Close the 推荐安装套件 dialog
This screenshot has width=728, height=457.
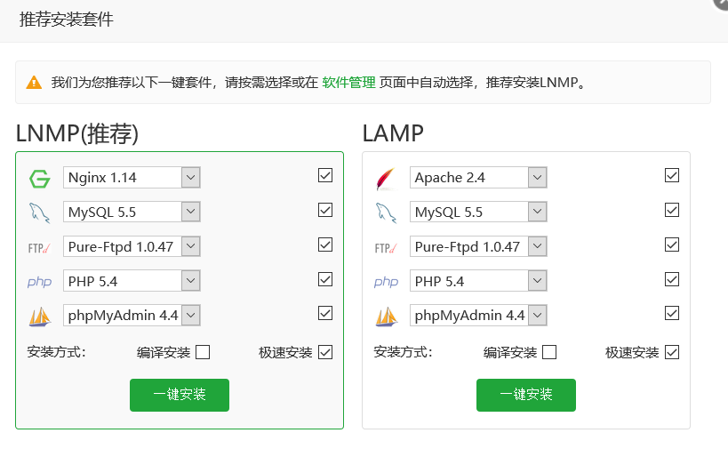pyautogui.click(x=722, y=3)
